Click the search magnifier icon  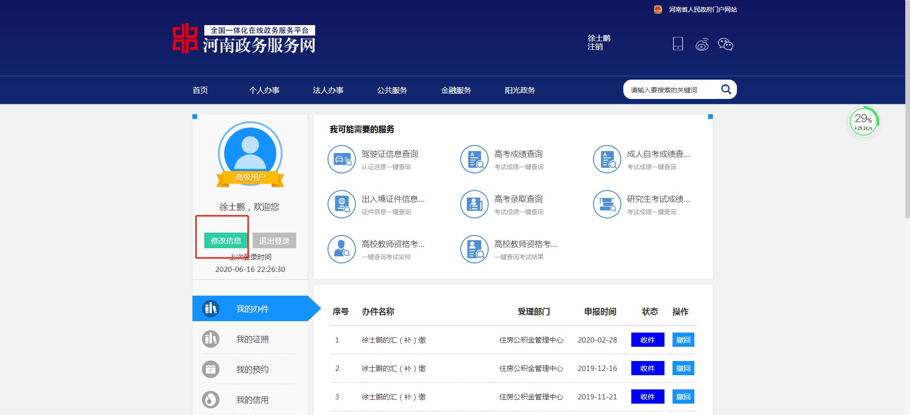[726, 90]
